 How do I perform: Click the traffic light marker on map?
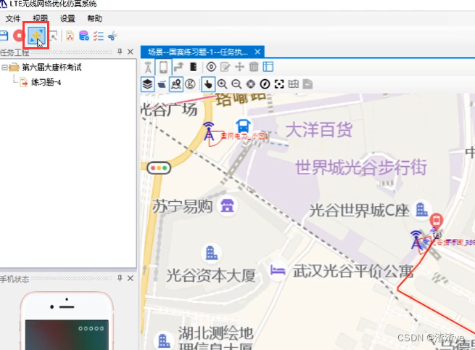click(159, 168)
